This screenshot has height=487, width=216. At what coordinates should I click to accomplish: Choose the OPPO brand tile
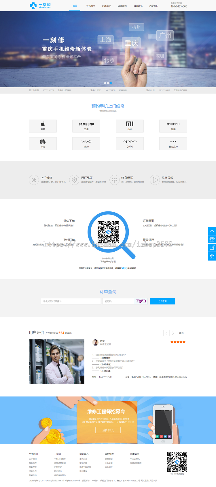[130, 144]
